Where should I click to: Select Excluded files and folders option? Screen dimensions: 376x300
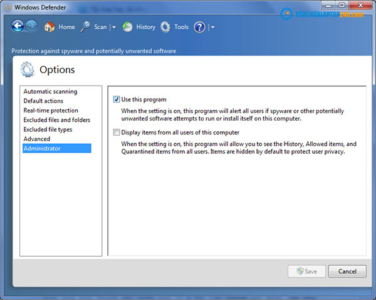pos(57,120)
